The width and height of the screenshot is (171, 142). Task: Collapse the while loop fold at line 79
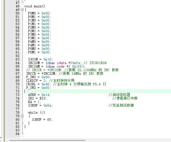[22, 116]
